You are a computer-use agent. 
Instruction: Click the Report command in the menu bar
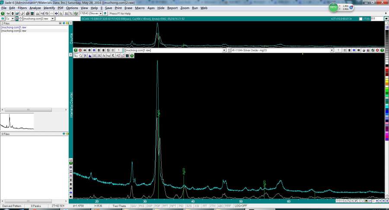172,8
